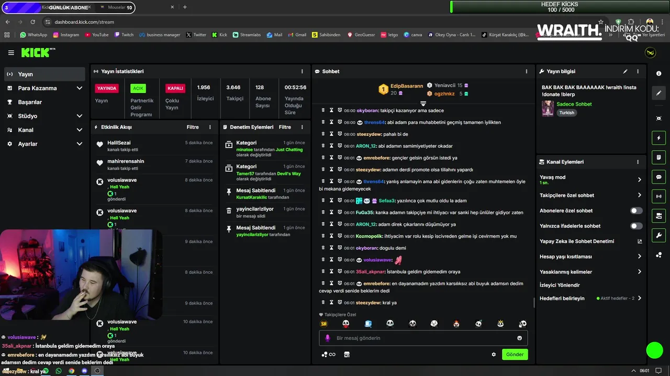
Task: Click the channel points infinity icon
Action: pyautogui.click(x=328, y=354)
